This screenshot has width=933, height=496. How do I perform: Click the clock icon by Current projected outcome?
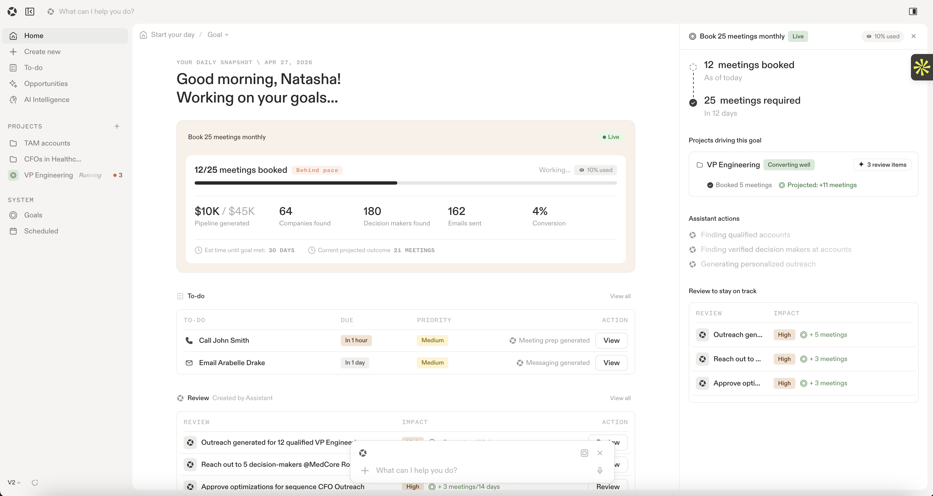[x=312, y=250]
